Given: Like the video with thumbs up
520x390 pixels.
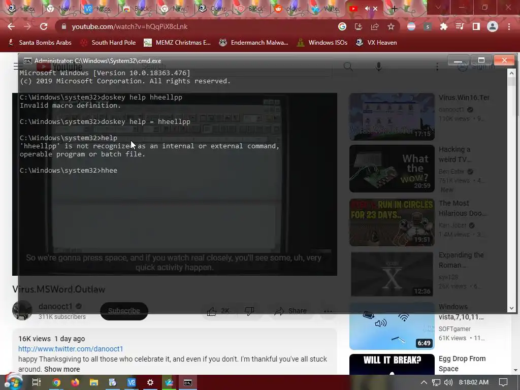Looking at the screenshot, I should pos(218,311).
